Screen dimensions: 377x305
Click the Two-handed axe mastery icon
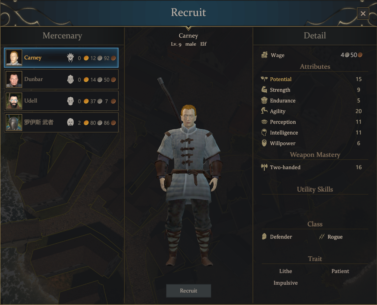[x=264, y=167]
